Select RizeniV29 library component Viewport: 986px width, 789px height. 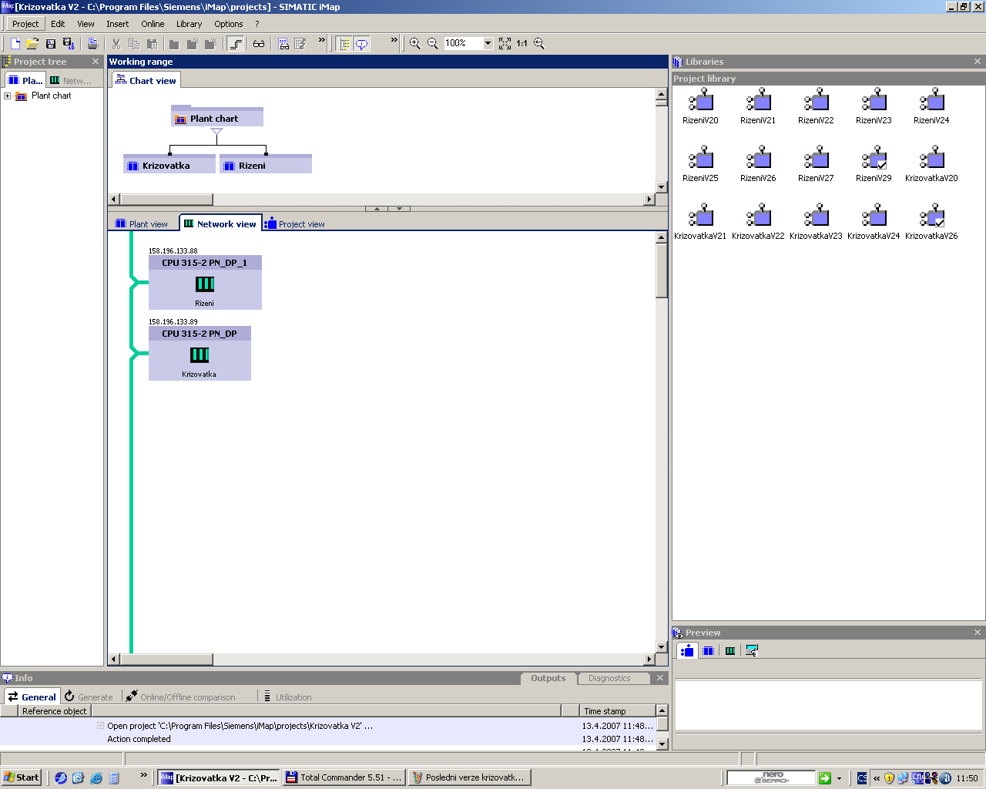click(x=874, y=165)
